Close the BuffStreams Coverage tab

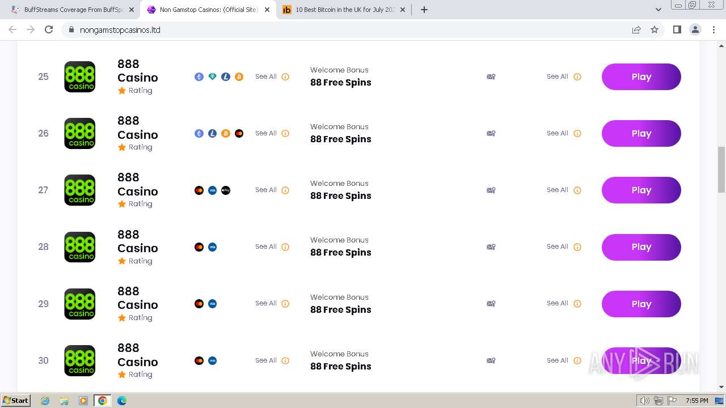(x=132, y=10)
